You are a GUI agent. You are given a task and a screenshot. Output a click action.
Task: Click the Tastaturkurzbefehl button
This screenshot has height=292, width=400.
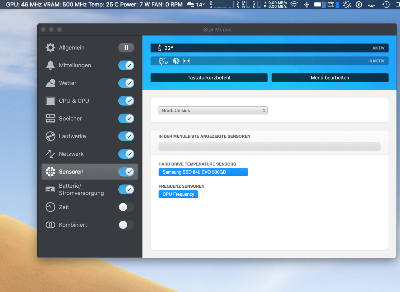pos(209,78)
